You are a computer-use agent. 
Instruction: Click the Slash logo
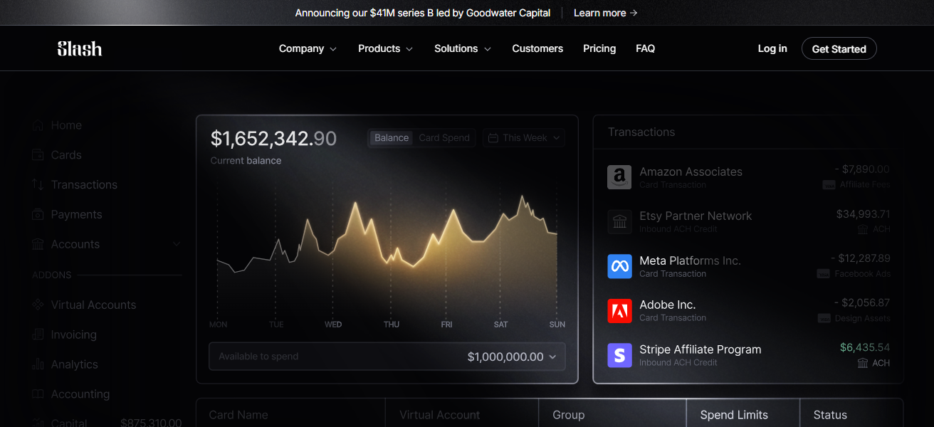click(x=79, y=48)
